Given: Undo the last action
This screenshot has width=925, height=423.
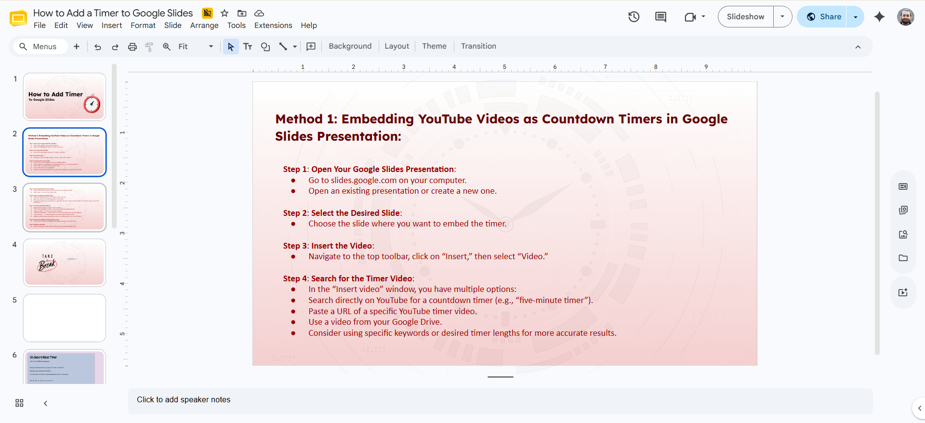Looking at the screenshot, I should pos(98,47).
